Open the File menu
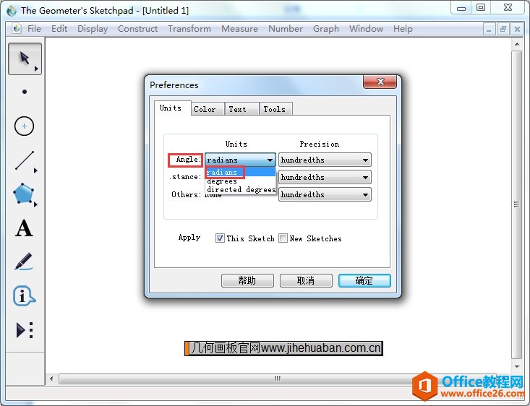 coord(34,29)
